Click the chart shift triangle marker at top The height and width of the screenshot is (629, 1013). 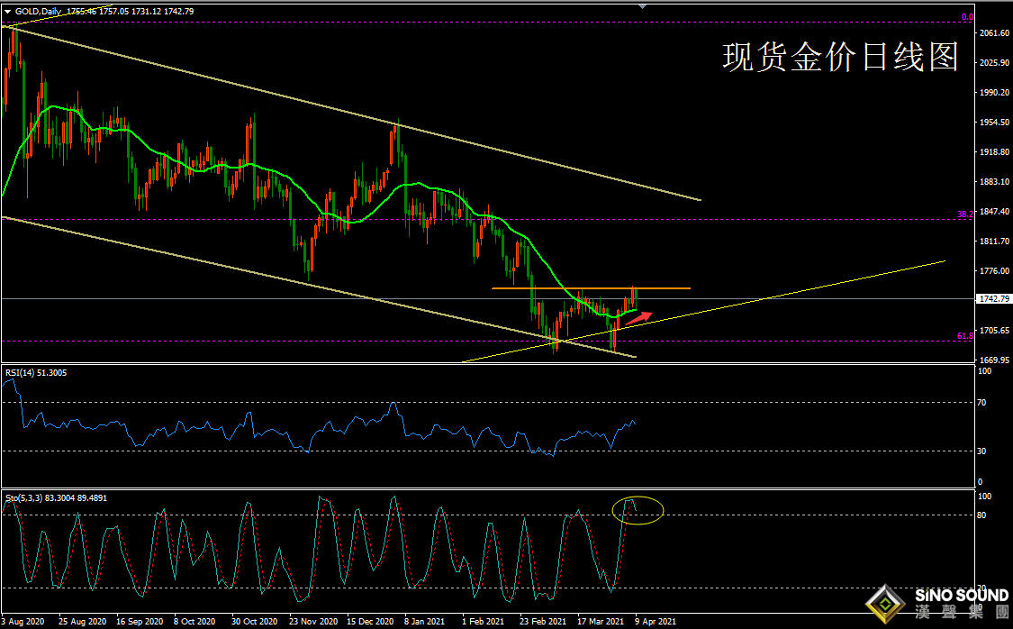coord(640,5)
